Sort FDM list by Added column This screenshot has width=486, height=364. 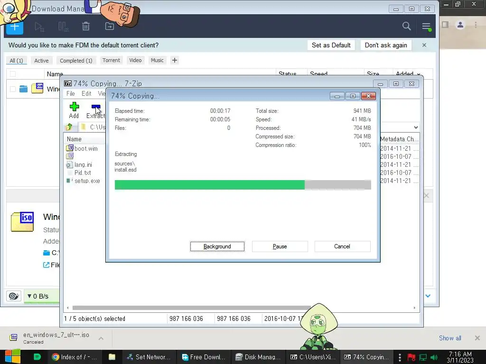tap(408, 73)
